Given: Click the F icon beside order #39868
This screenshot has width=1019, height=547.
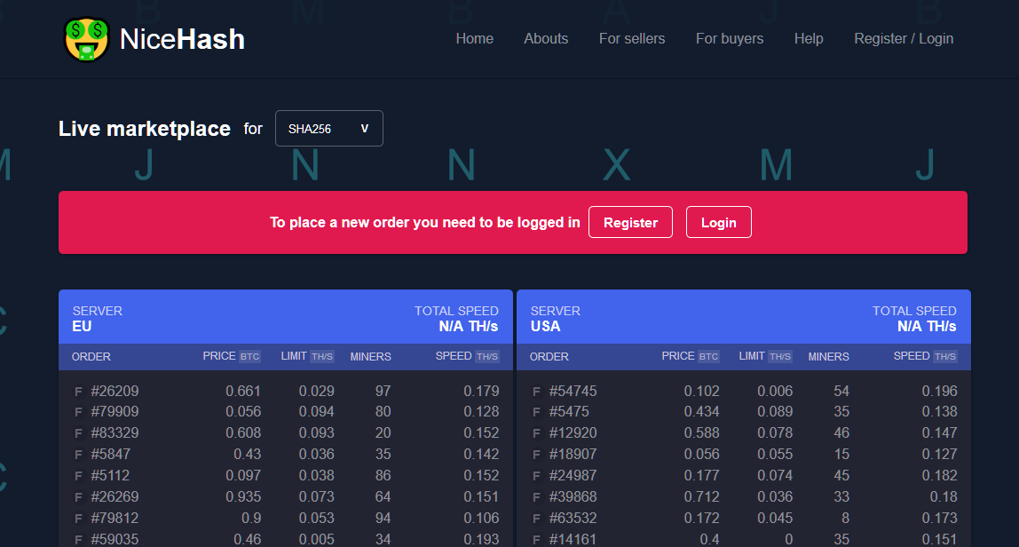Looking at the screenshot, I should coord(536,497).
